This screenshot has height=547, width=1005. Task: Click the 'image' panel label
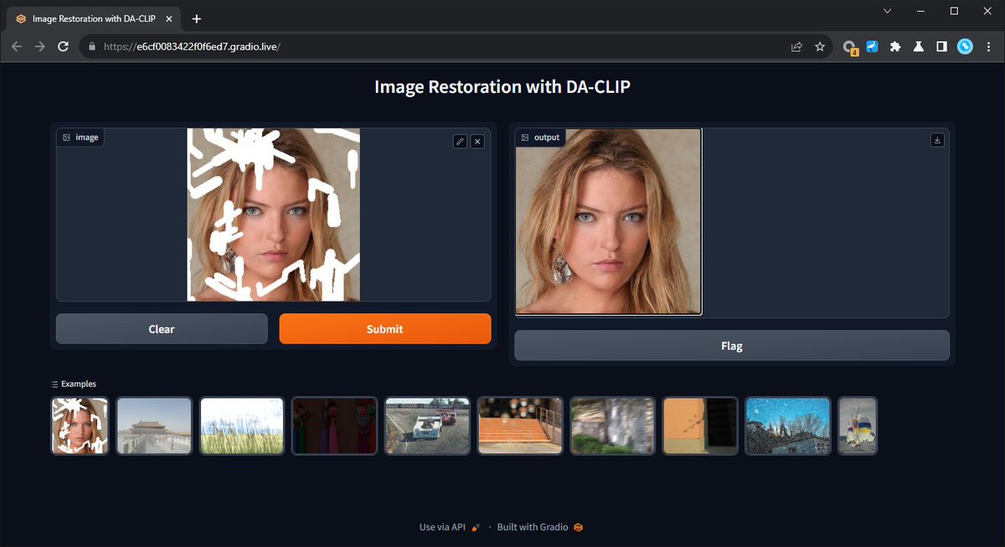click(x=80, y=137)
